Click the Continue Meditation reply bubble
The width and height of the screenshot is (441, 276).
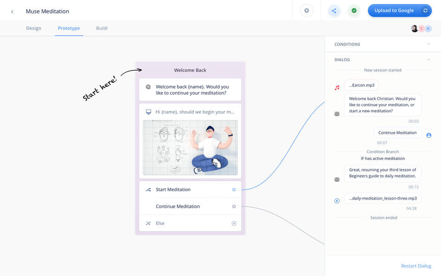[x=397, y=132]
